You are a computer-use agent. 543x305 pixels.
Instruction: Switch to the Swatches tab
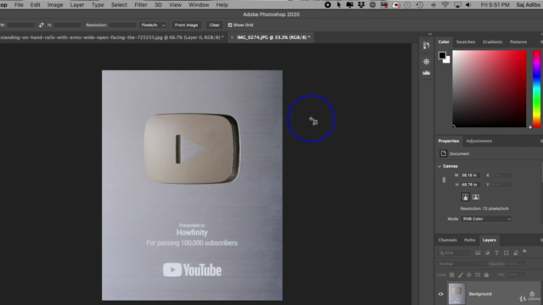(x=466, y=42)
